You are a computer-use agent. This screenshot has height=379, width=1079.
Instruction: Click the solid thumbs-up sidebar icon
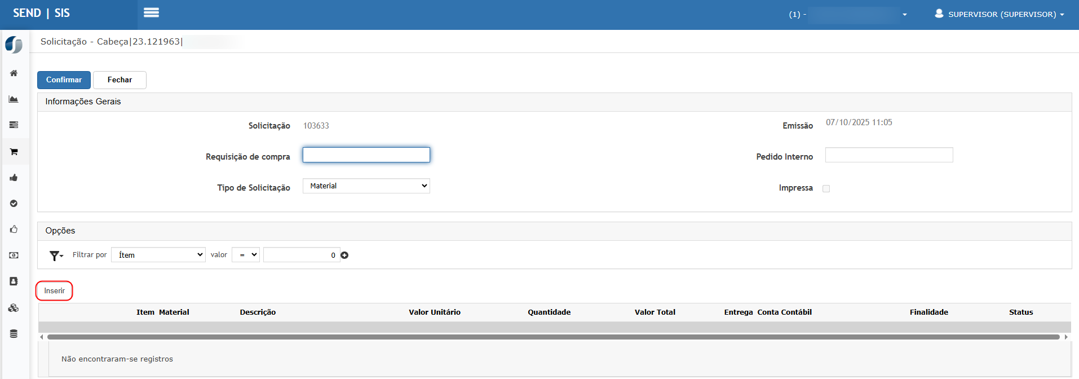(14, 178)
